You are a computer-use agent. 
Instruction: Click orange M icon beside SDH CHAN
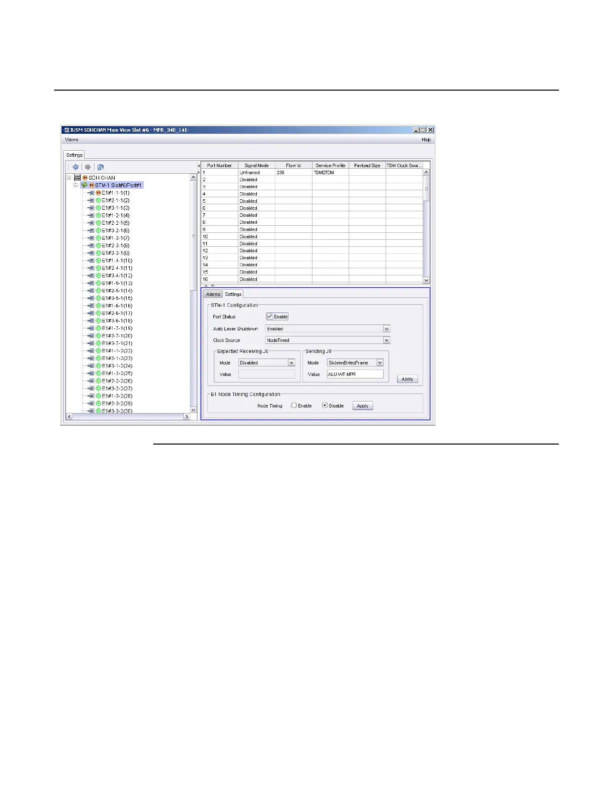[x=85, y=178]
